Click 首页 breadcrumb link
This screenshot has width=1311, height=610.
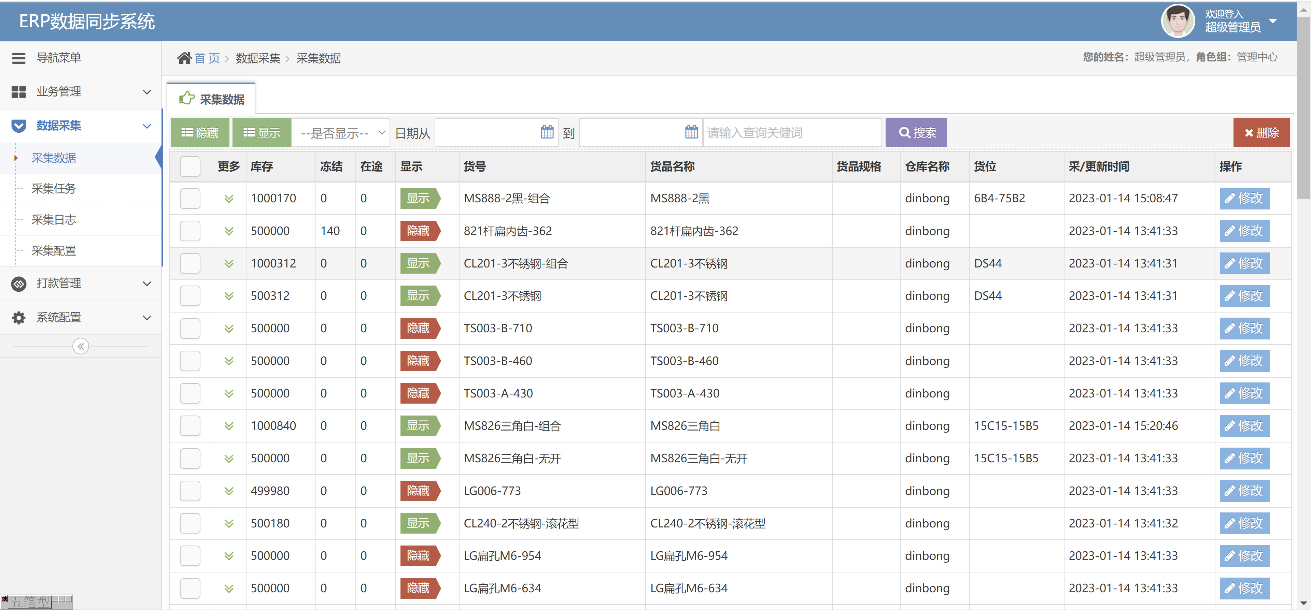click(x=207, y=58)
